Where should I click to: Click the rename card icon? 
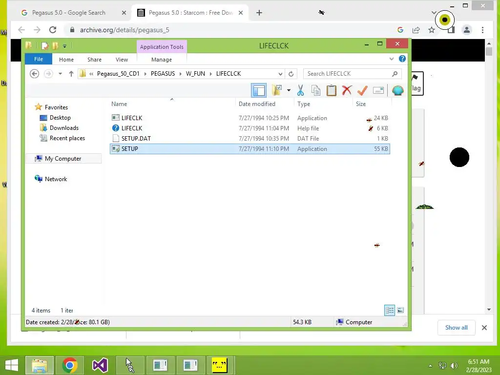[x=378, y=90]
